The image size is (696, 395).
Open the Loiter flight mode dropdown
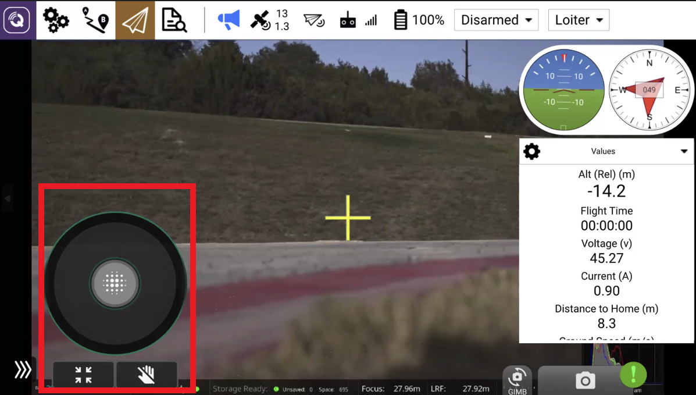pyautogui.click(x=579, y=20)
